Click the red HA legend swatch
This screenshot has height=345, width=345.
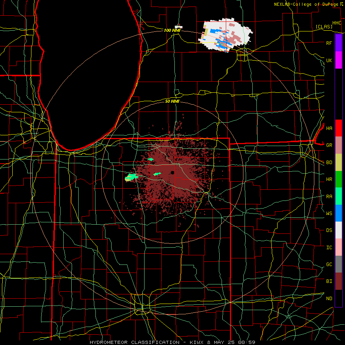tap(338, 128)
